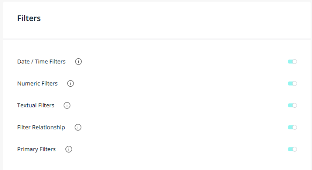This screenshot has height=170, width=312.
Task: Click empty header space right of Filters title
Action: tap(175, 18)
